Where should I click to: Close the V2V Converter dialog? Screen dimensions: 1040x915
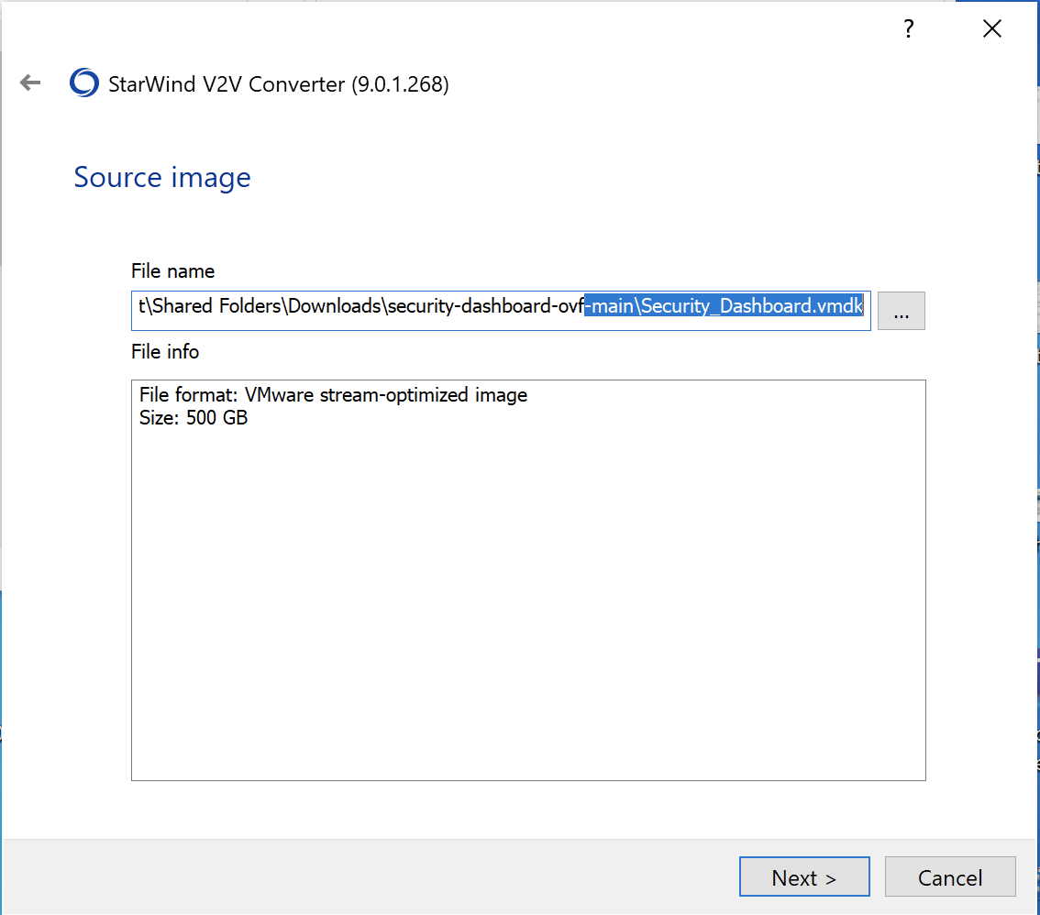[x=992, y=28]
